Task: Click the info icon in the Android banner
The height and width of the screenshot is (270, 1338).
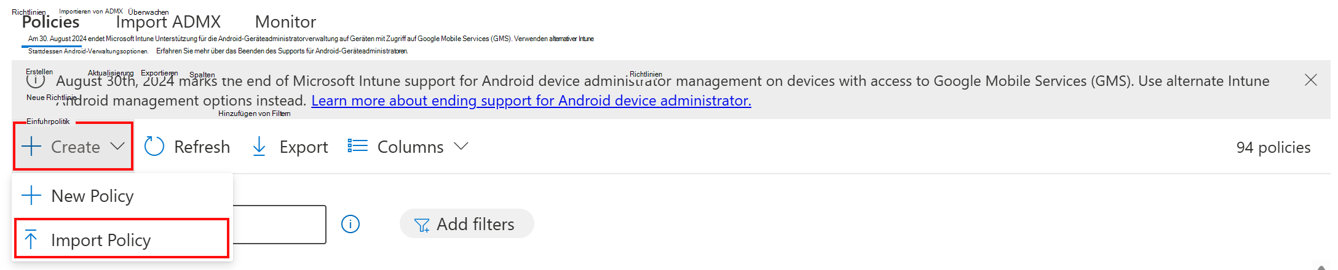Action: pos(36,80)
